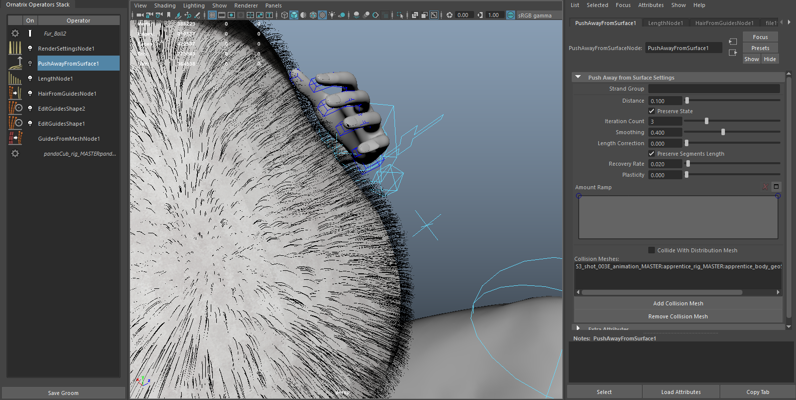Open the Amount Ramp in a larger editor
796x400 pixels.
(776, 187)
